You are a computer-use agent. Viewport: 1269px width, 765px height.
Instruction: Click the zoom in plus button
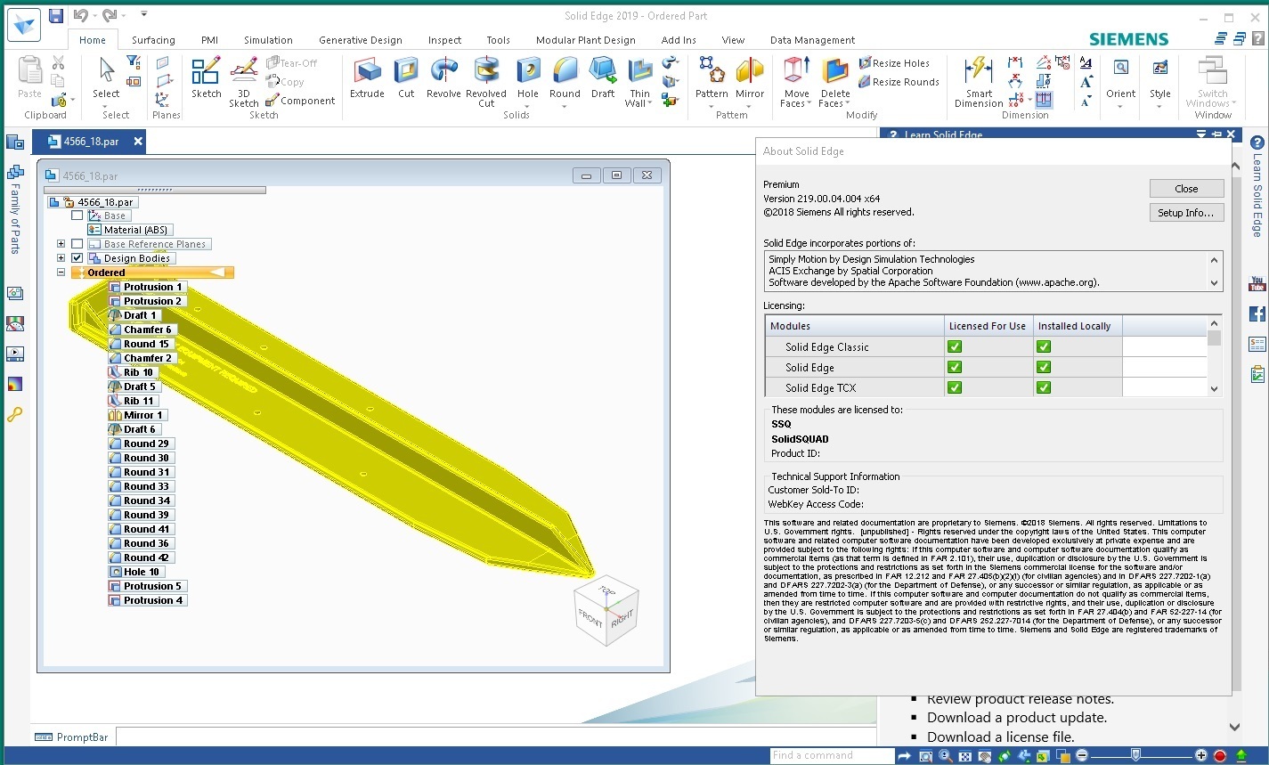[1201, 756]
